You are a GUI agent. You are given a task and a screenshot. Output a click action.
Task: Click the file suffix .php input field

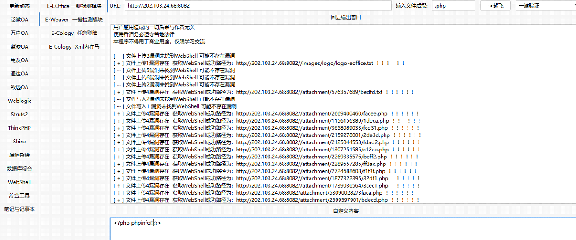[x=453, y=6]
